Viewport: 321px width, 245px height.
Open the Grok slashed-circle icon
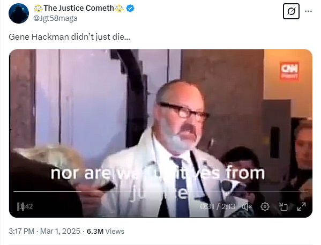tap(291, 11)
